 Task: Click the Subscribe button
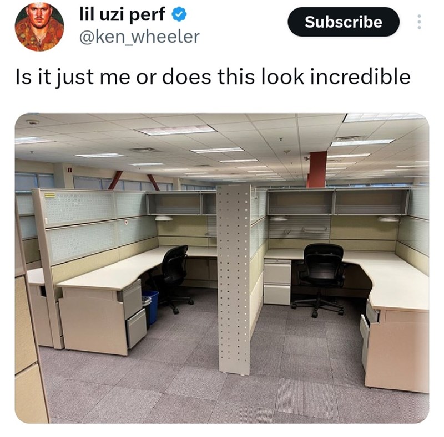[x=344, y=22]
